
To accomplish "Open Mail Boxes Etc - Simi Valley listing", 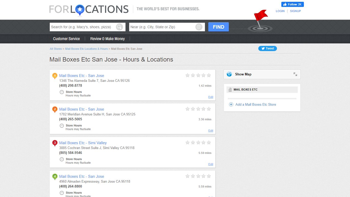I will point(83,143).
